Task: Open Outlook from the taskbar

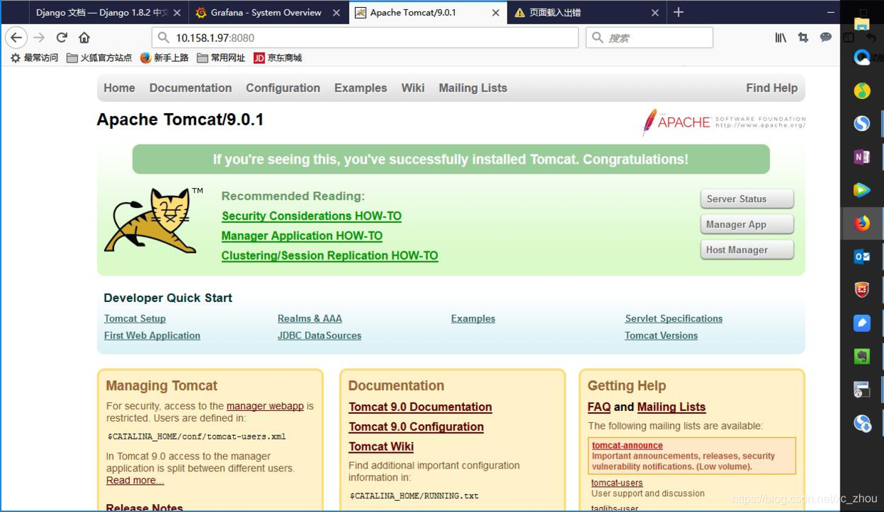Action: [862, 256]
